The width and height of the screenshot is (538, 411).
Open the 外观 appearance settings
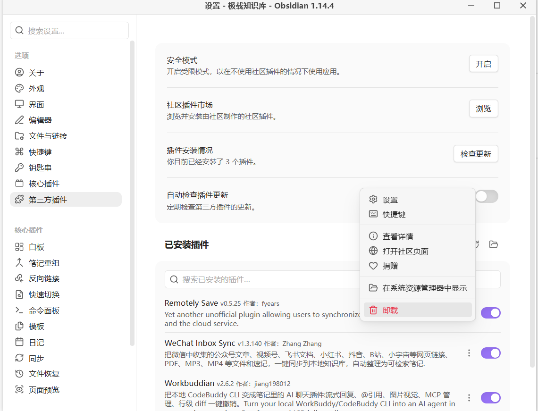click(66, 89)
